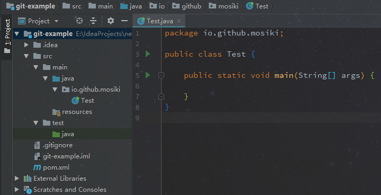Run class Test via line 3 gutter arrow
Viewport: 381px width, 195px height.
pos(148,54)
